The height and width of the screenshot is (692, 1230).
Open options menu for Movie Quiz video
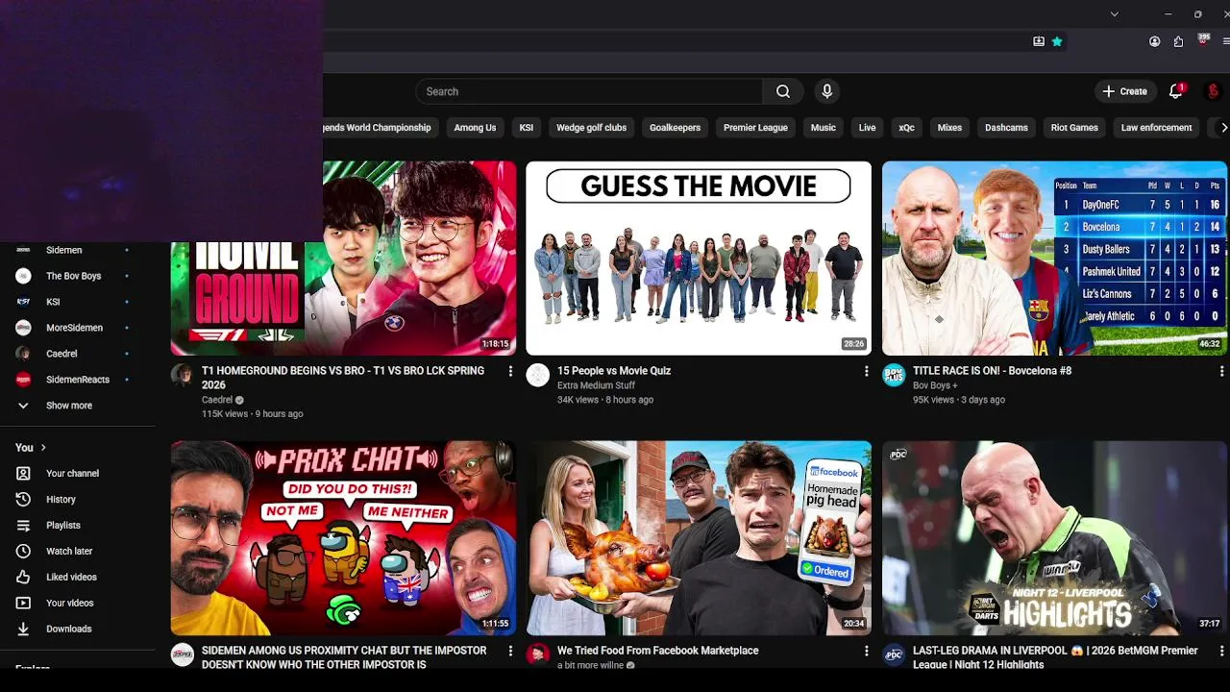click(x=866, y=371)
